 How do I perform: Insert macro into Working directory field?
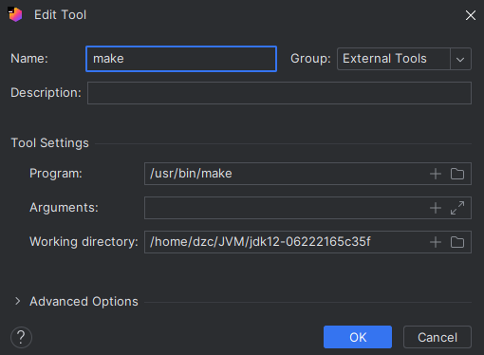click(x=436, y=242)
